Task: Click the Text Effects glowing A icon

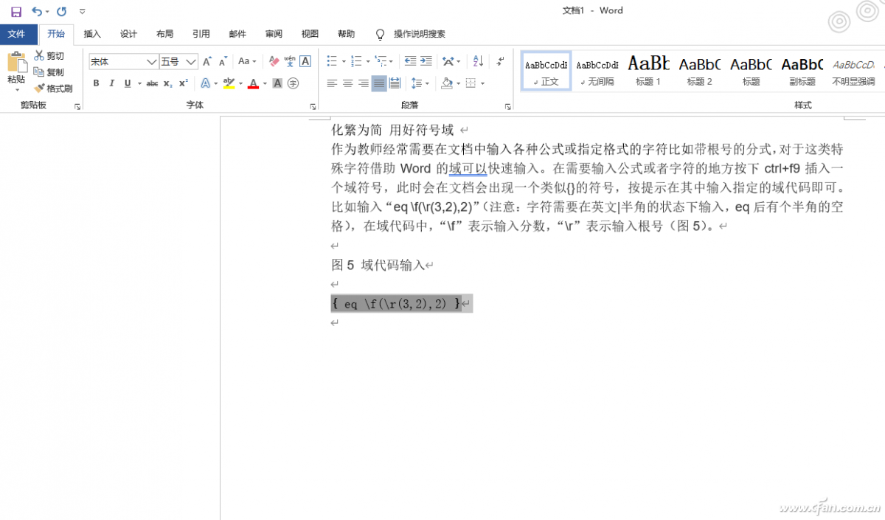Action: (x=205, y=83)
